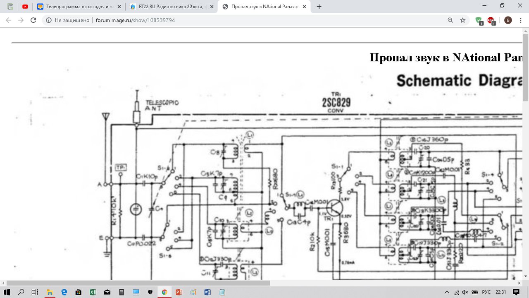This screenshot has width=529, height=298.
Task: Go back using the browser back arrow
Action: 8,20
